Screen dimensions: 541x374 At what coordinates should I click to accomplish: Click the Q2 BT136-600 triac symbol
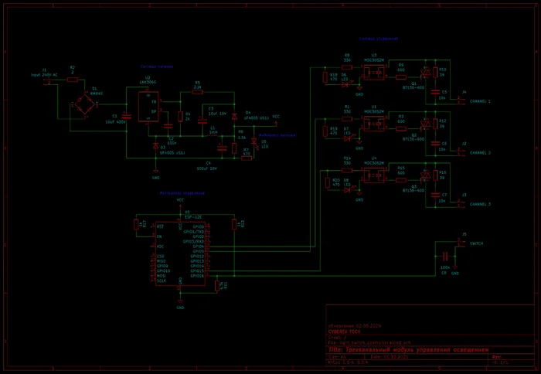[426, 124]
